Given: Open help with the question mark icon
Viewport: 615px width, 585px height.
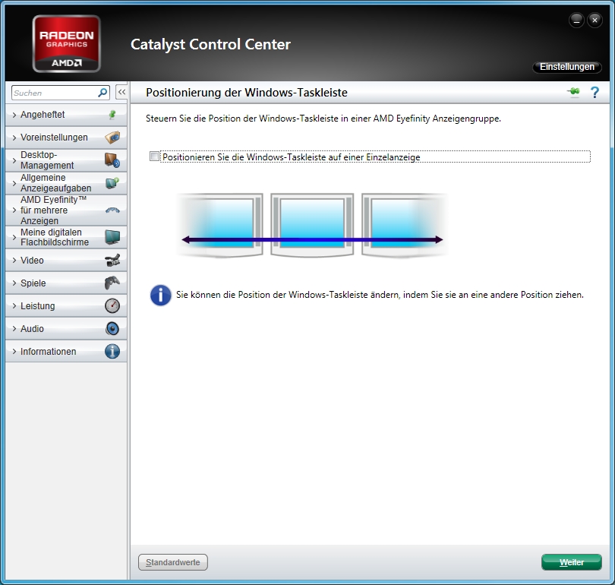Looking at the screenshot, I should click(x=594, y=93).
